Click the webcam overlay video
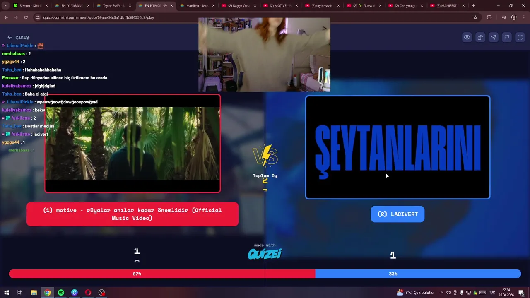This screenshot has width=530, height=298. (264, 55)
